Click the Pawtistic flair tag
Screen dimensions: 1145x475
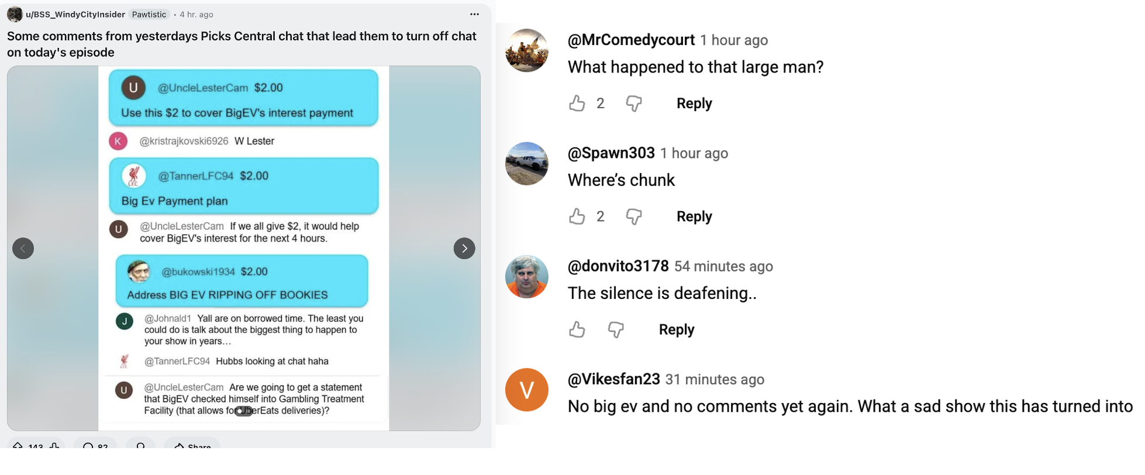tap(149, 14)
